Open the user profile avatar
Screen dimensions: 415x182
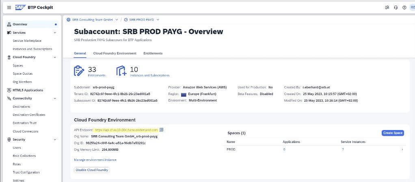tap(412, 7)
